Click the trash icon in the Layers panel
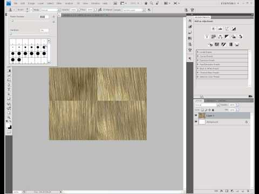 pos(248,191)
